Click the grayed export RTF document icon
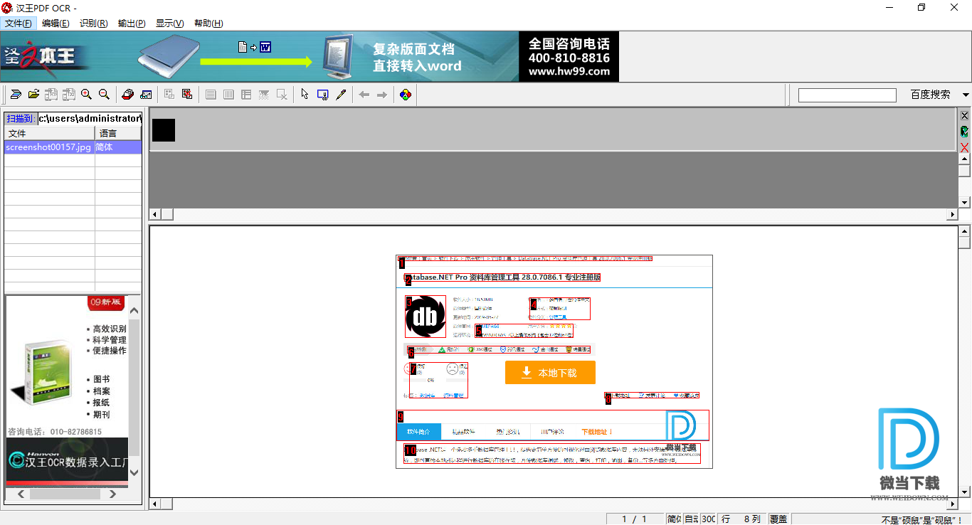The height and width of the screenshot is (525, 972). (x=51, y=94)
